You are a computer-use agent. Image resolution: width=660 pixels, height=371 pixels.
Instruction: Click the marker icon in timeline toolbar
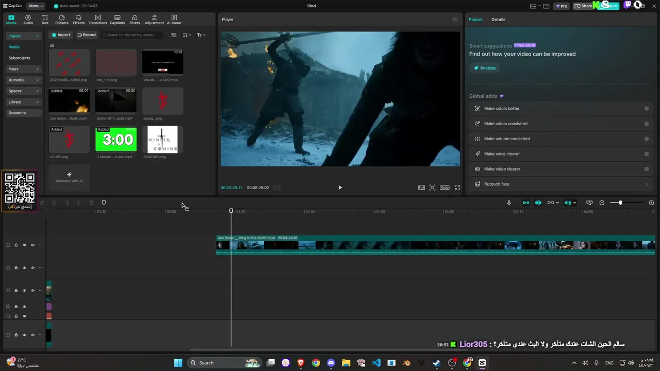pos(104,203)
